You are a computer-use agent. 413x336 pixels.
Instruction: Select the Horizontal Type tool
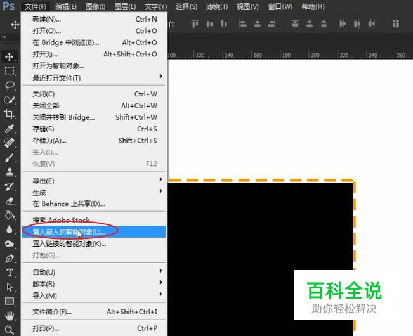[10, 273]
